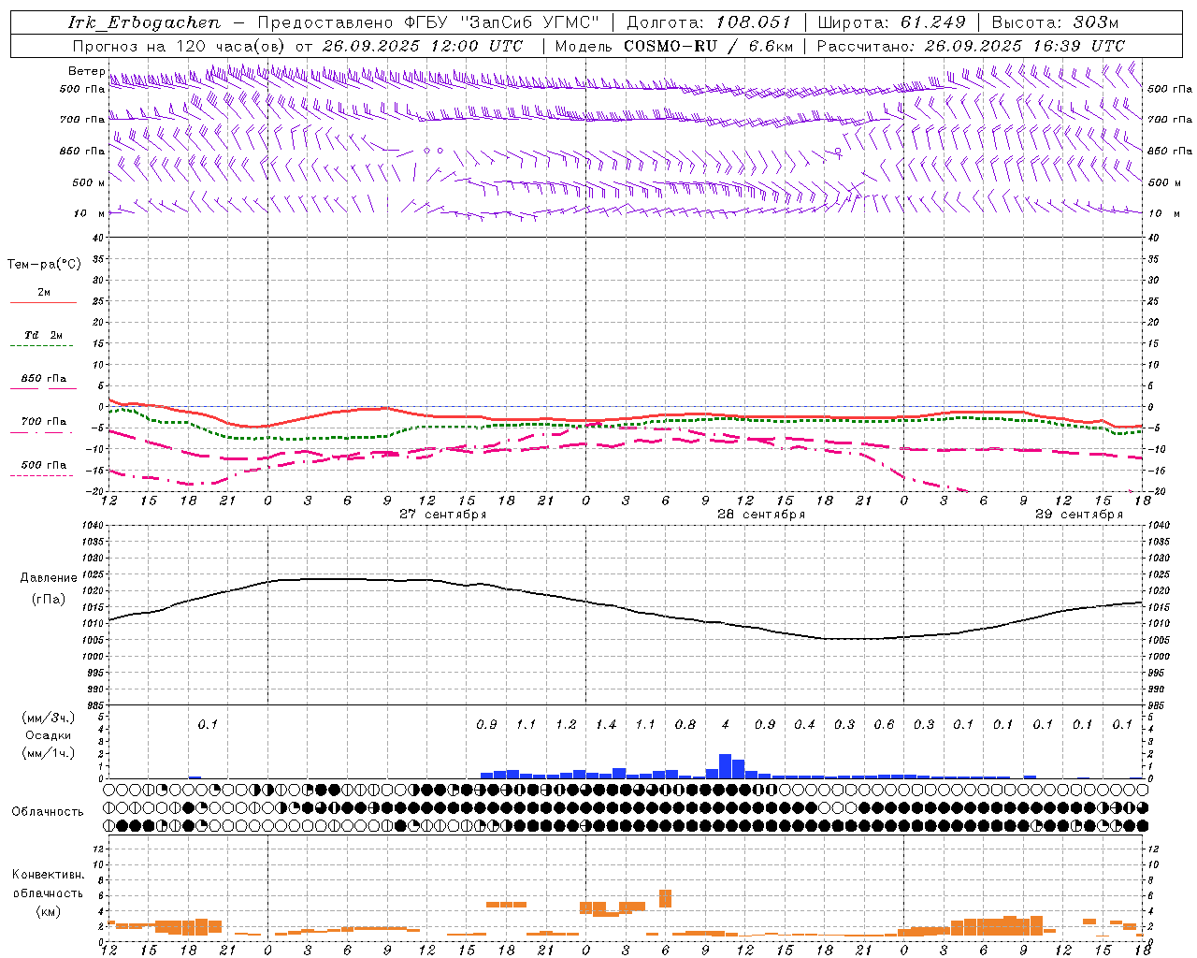Click the 'Прогноз на 120 часа(ов)' text
1197x958 pixels.
click(180, 46)
